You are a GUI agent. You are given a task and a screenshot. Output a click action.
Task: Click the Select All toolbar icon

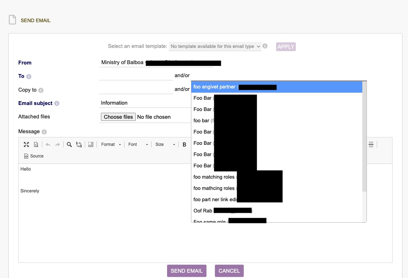point(90,144)
